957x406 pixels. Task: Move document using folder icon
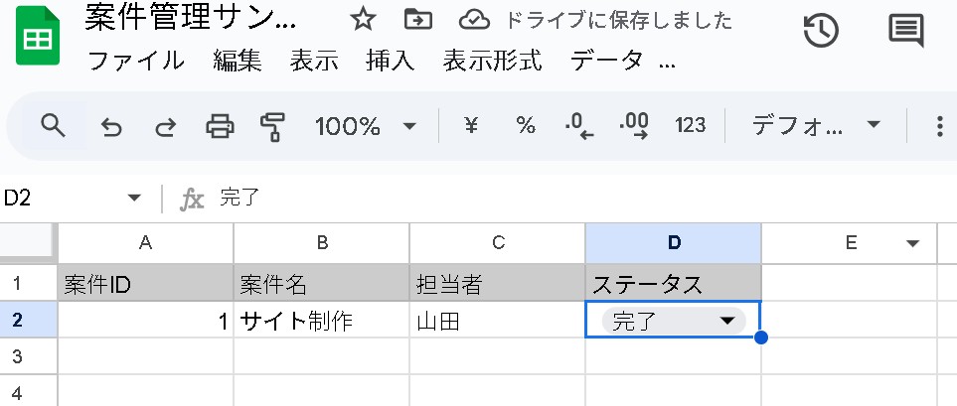(418, 20)
